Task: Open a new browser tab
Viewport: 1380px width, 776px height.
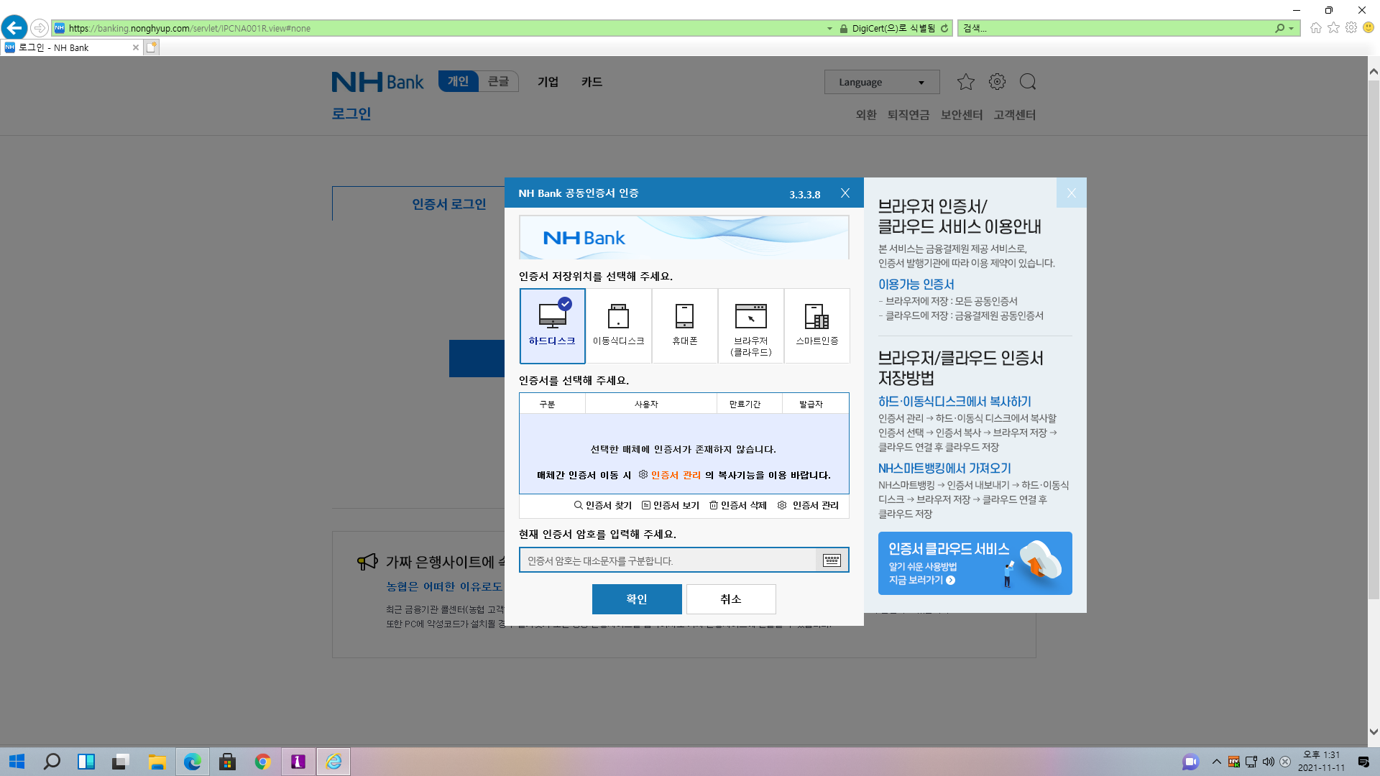Action: click(151, 47)
